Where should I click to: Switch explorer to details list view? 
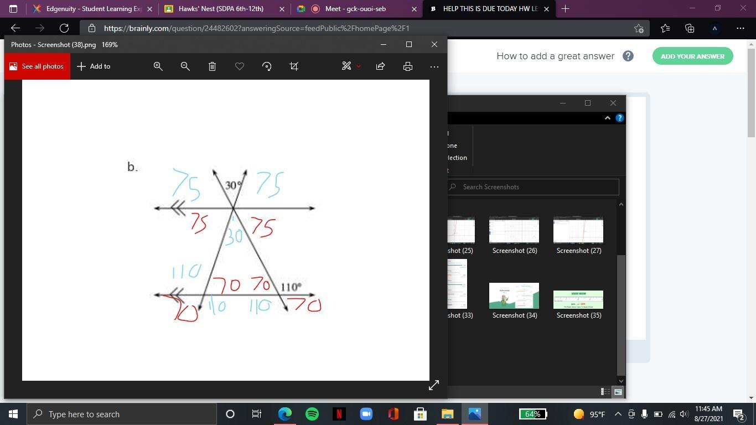coord(605,392)
